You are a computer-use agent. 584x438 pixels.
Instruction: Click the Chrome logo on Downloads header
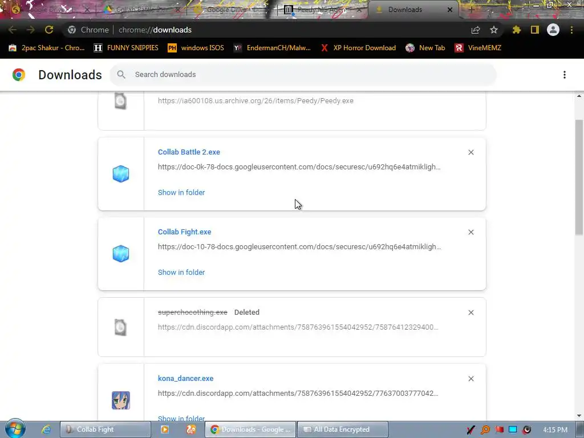[19, 75]
